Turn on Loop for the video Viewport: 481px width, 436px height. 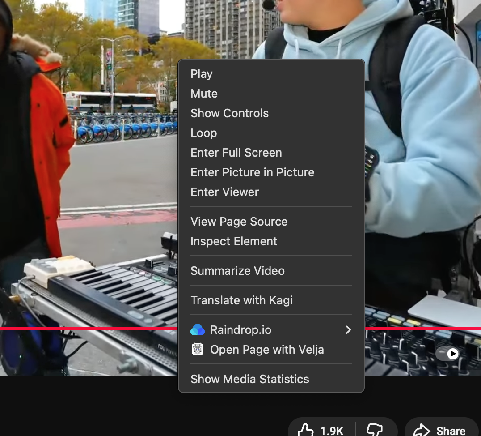tap(203, 133)
